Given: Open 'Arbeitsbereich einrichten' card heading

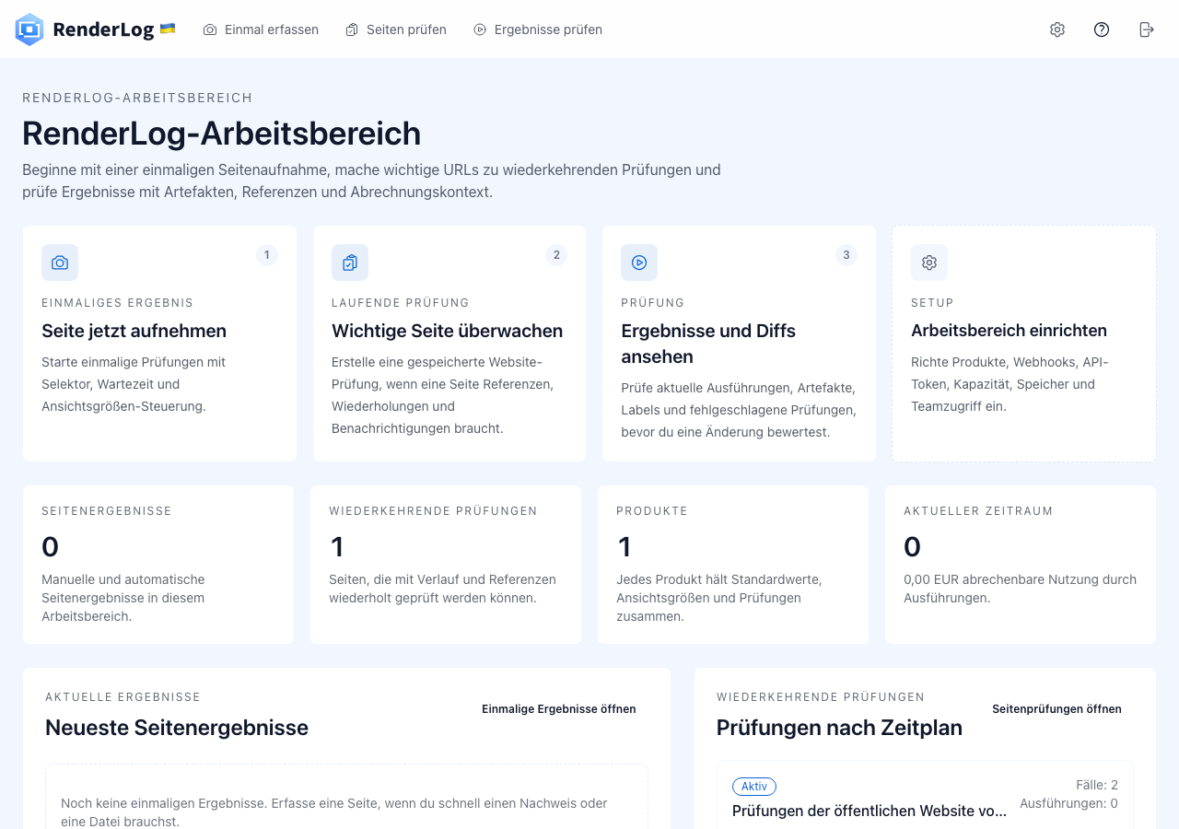Looking at the screenshot, I should [x=1009, y=331].
